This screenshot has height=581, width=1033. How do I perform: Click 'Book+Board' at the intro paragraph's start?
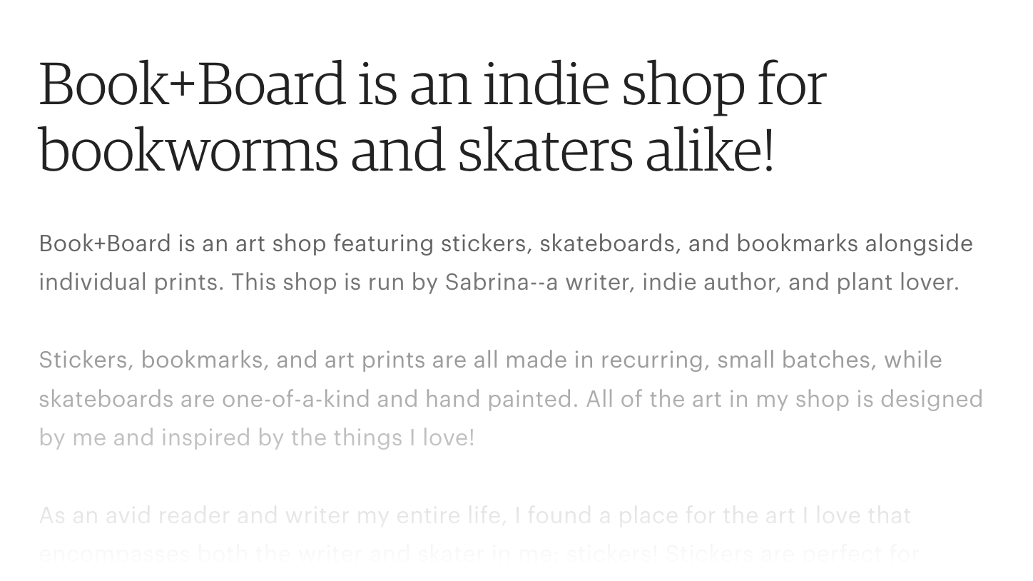pyautogui.click(x=105, y=243)
